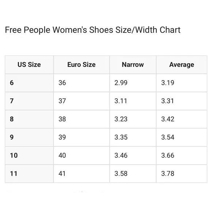Click narrow width value 3.58
Image resolution: width=212 pixels, height=212 pixels.
(133, 174)
